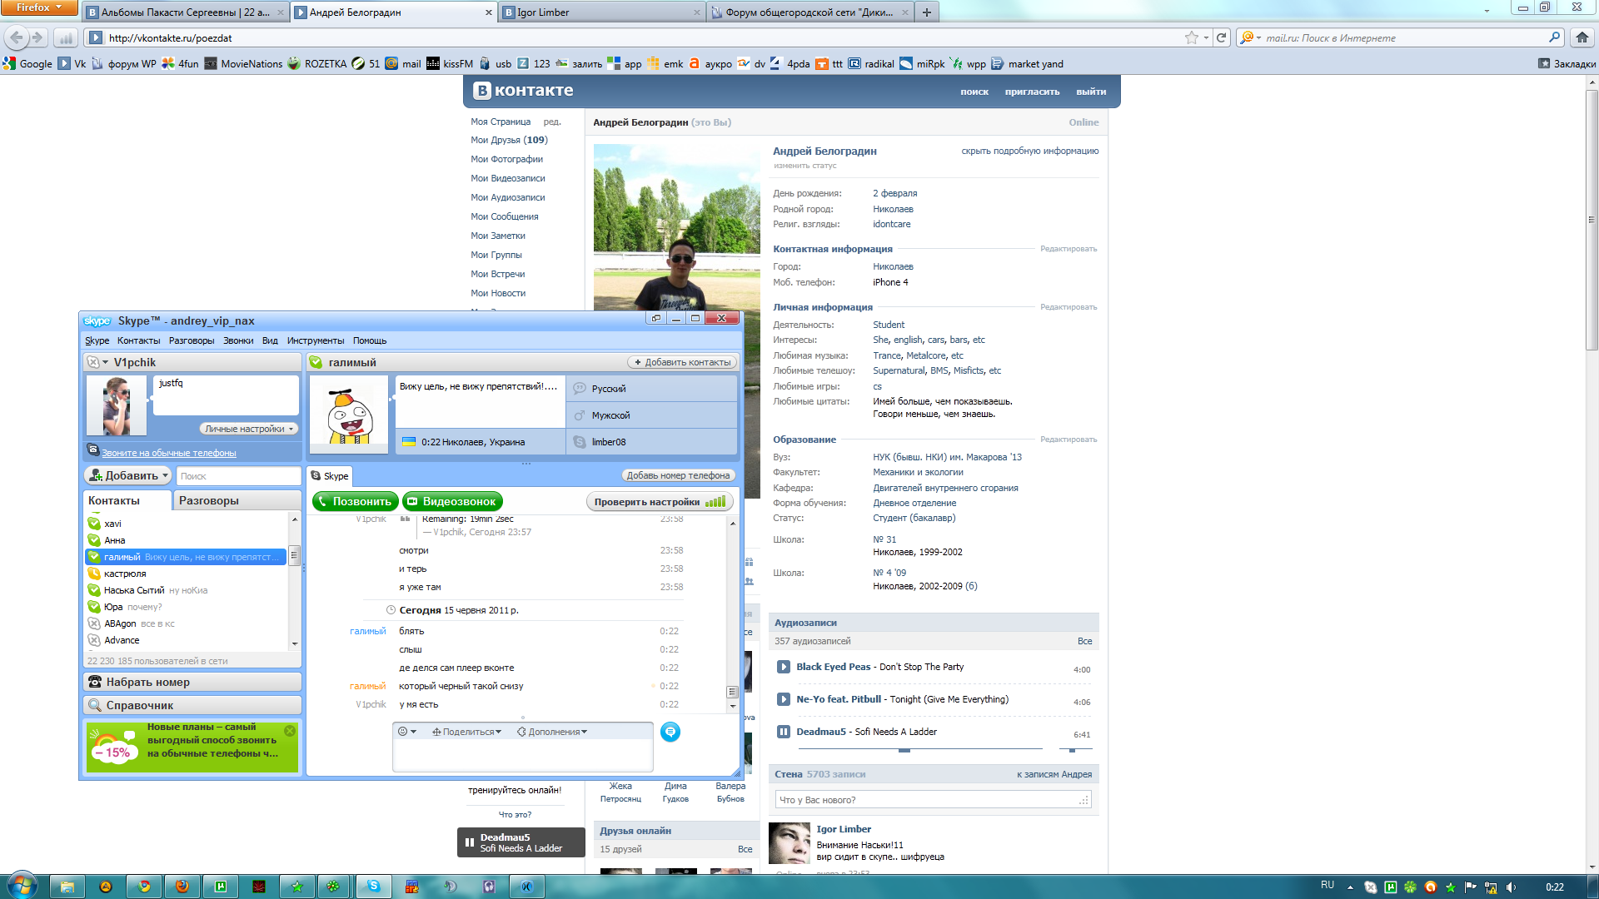1599x899 pixels.
Task: Pause the Deadmau5 mini player at bottom
Action: [x=470, y=842]
